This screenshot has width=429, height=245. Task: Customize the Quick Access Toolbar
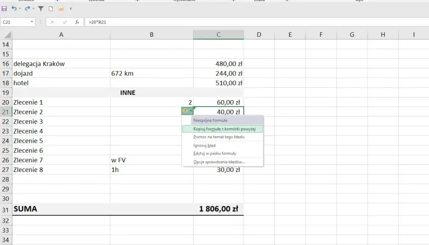70,9
